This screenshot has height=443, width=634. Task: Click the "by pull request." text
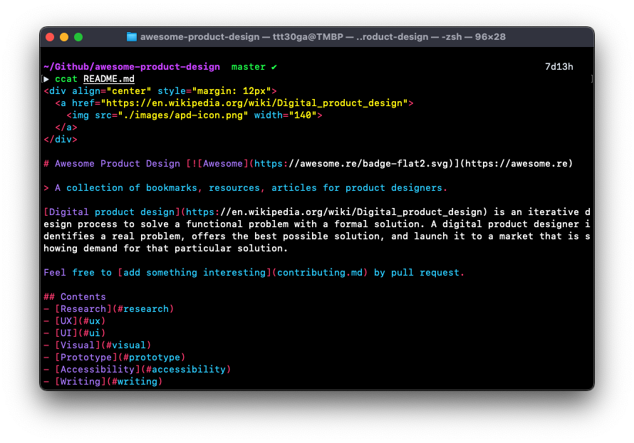pyautogui.click(x=419, y=273)
